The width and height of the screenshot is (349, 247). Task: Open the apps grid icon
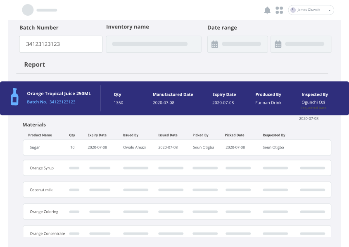point(279,10)
